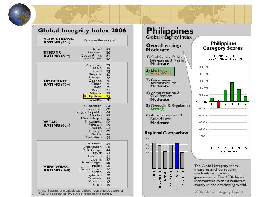Select the highlighted 'Elections: Very Weak' box
This screenshot has height=197, width=263.
point(160,72)
